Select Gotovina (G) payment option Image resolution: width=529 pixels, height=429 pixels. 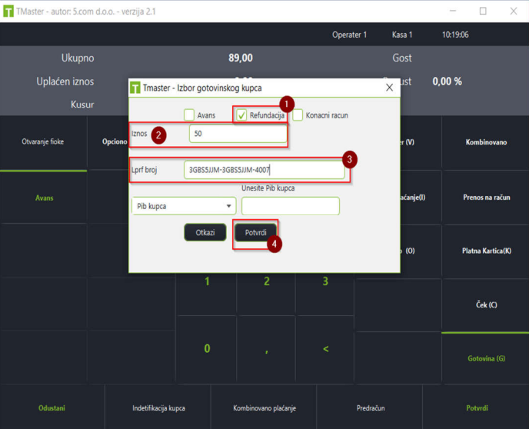486,358
